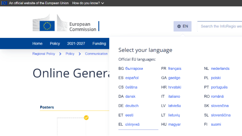
Task: Open the Funding navigation item
Action: [x=99, y=44]
